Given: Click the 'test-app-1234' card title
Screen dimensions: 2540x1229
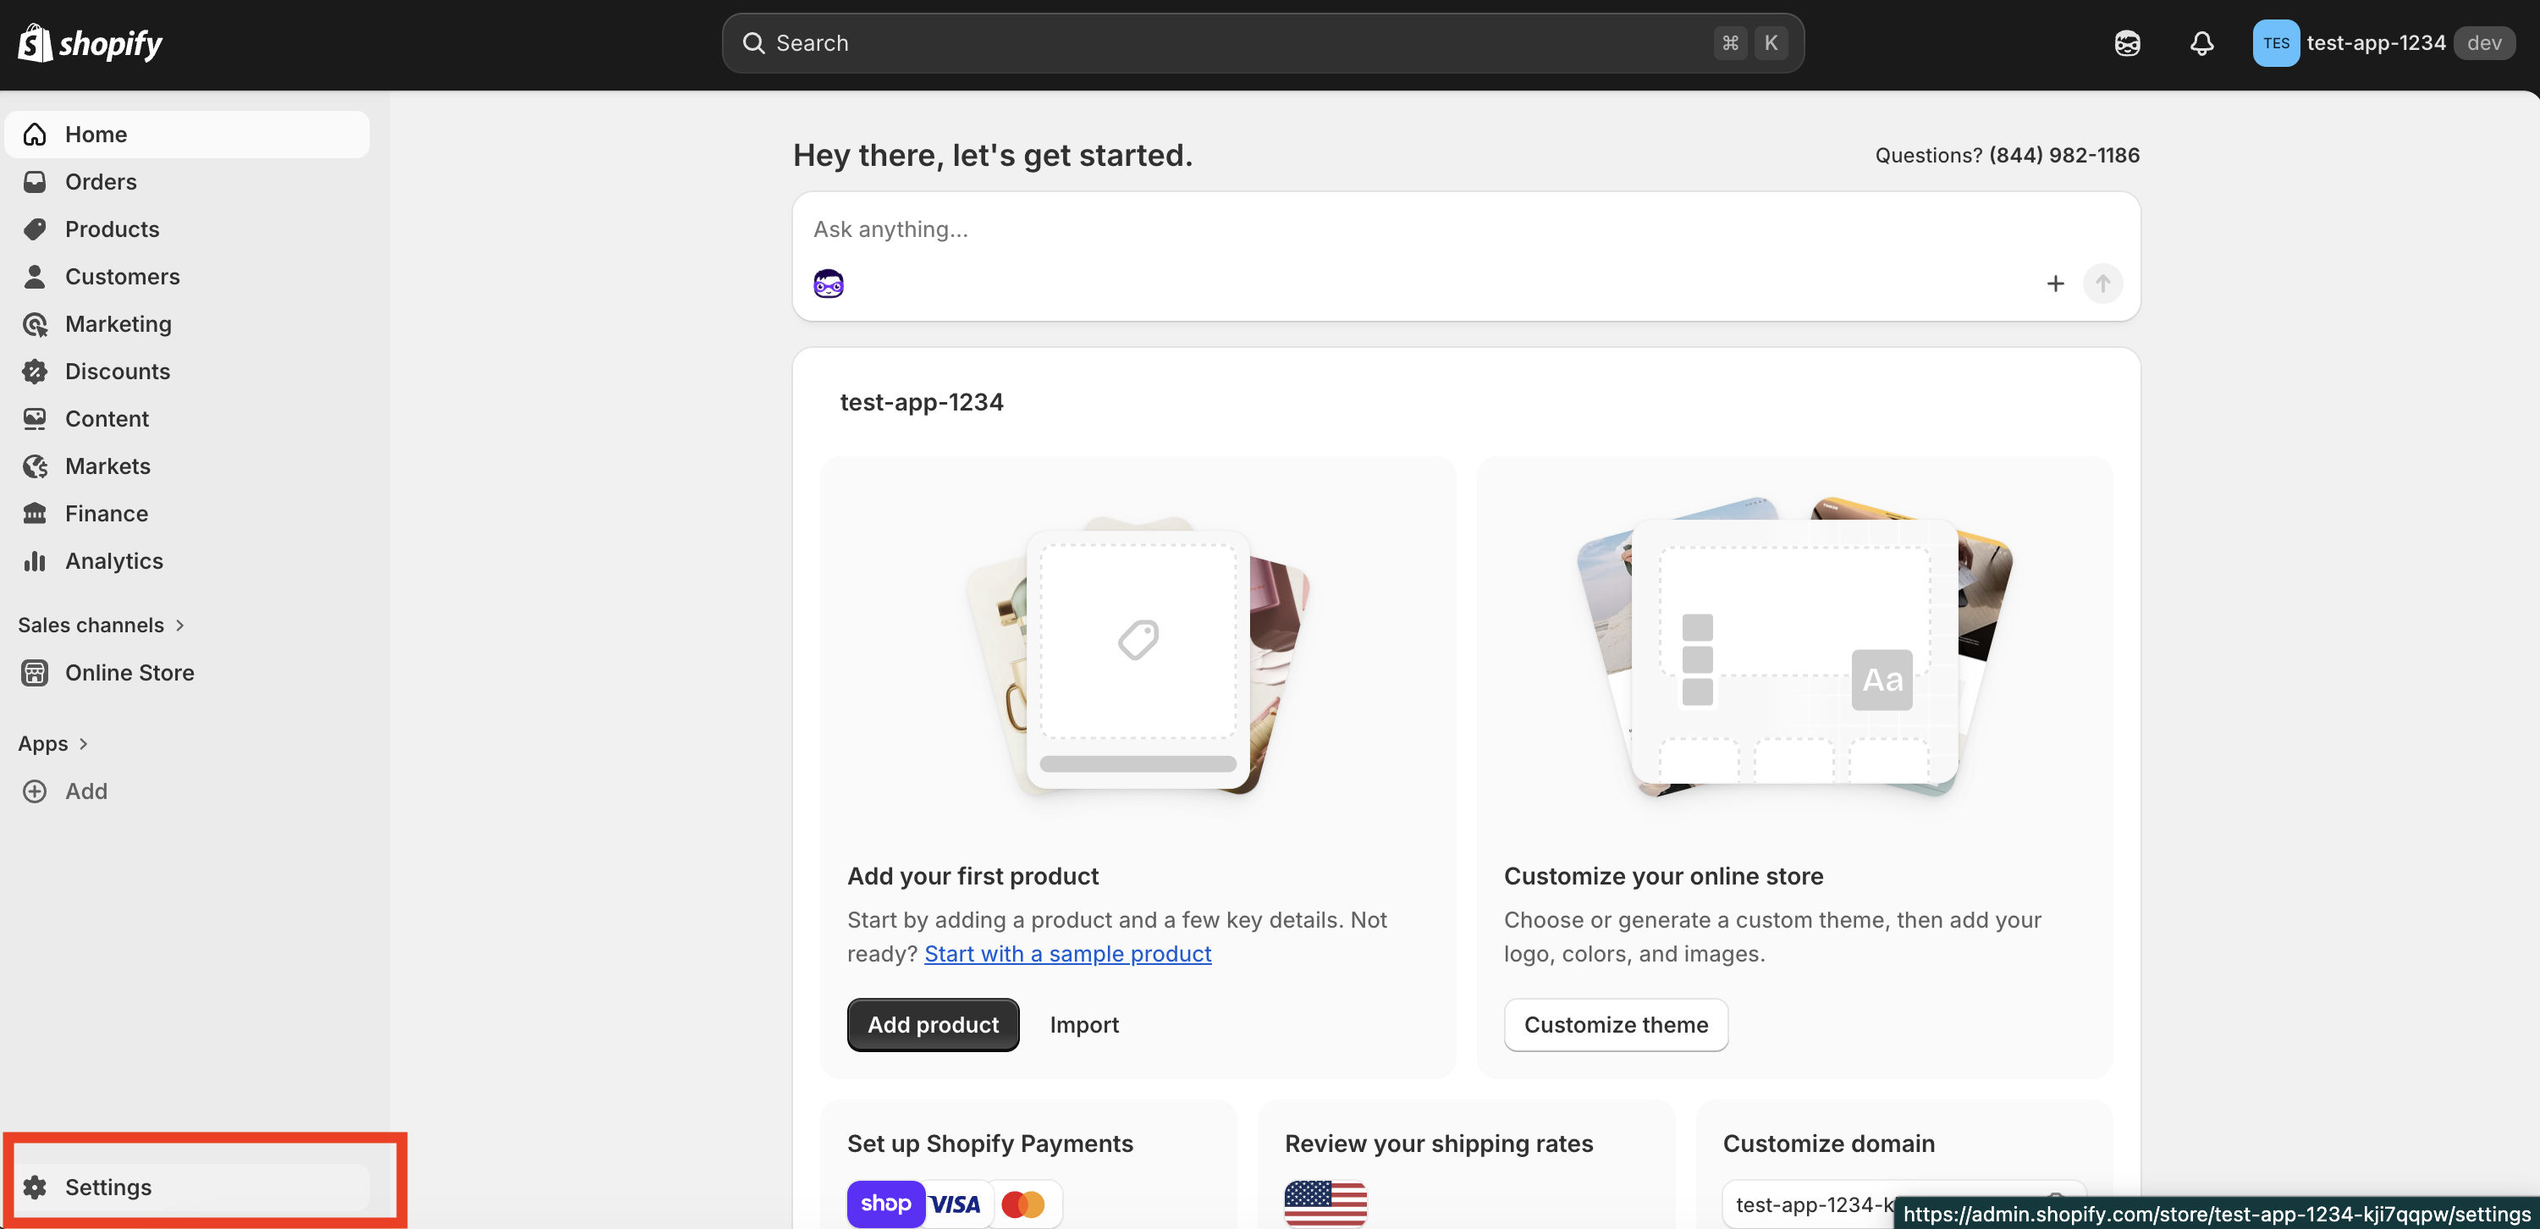Looking at the screenshot, I should (921, 402).
